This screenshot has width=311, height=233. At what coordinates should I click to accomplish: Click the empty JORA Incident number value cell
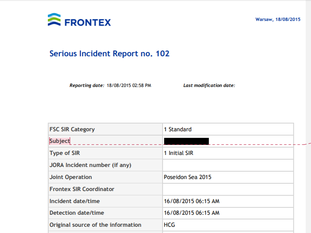[x=228, y=165]
